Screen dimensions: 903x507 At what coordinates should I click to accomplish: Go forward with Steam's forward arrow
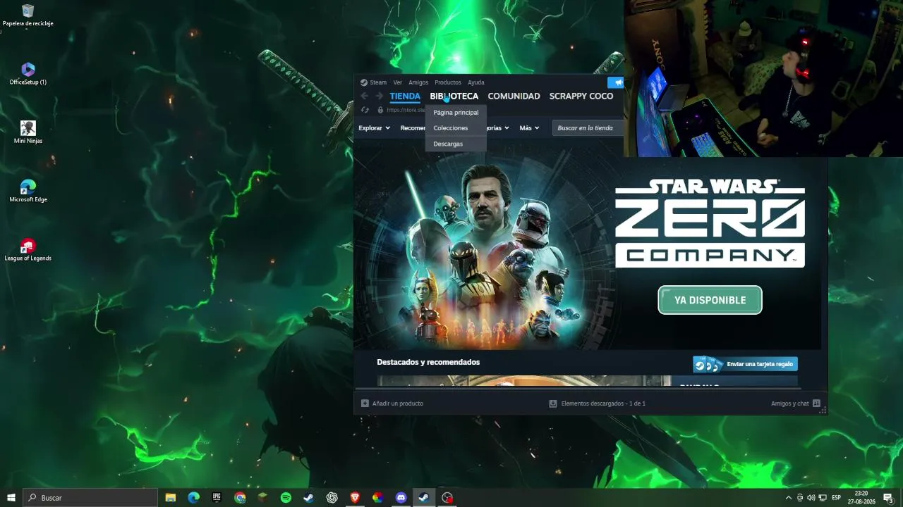coord(379,96)
